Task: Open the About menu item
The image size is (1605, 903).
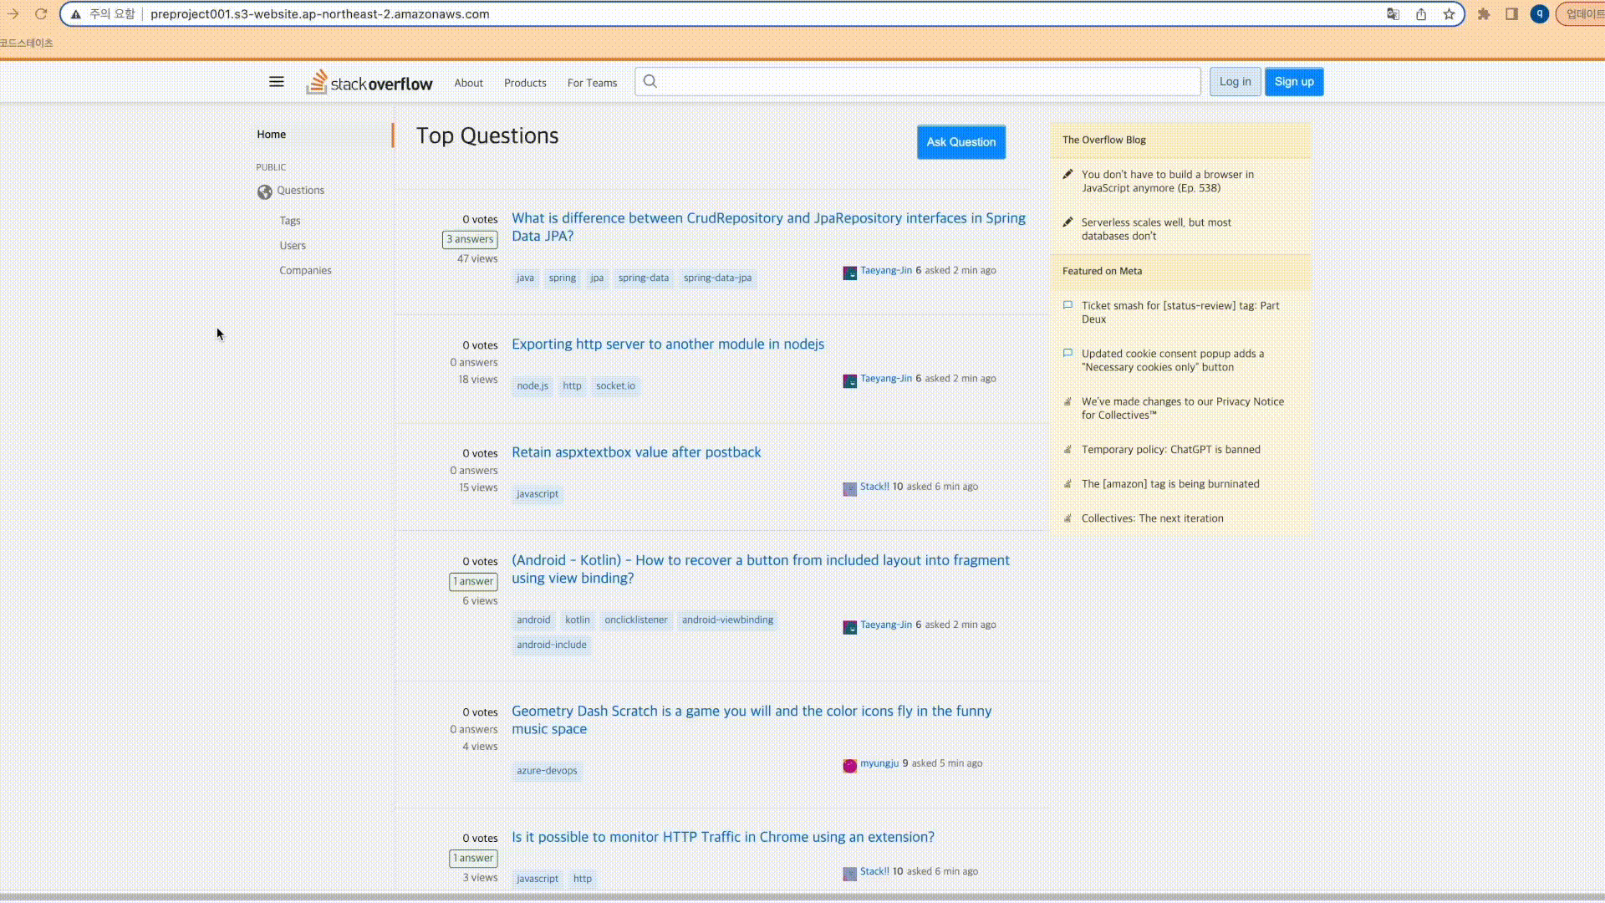Action: click(x=469, y=83)
